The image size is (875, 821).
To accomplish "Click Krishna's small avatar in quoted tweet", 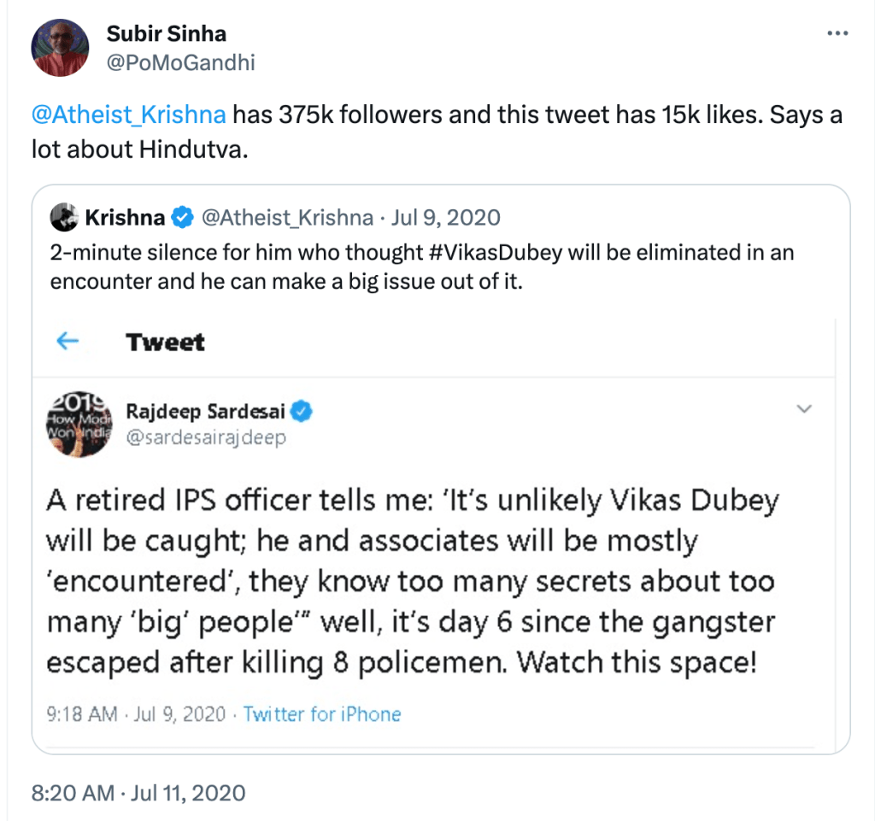I will coord(65,218).
